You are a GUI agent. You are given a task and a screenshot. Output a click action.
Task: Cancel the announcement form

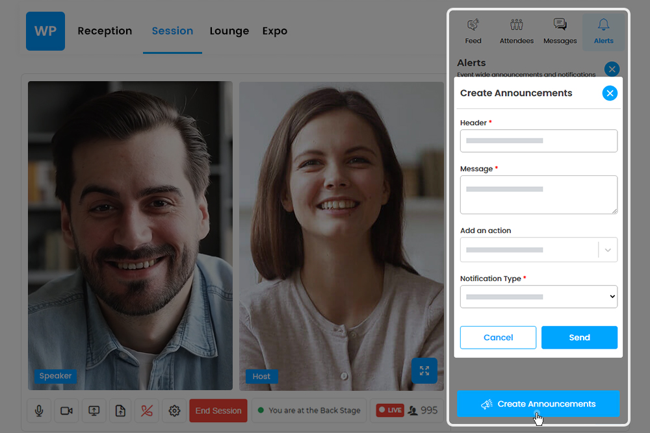point(498,338)
